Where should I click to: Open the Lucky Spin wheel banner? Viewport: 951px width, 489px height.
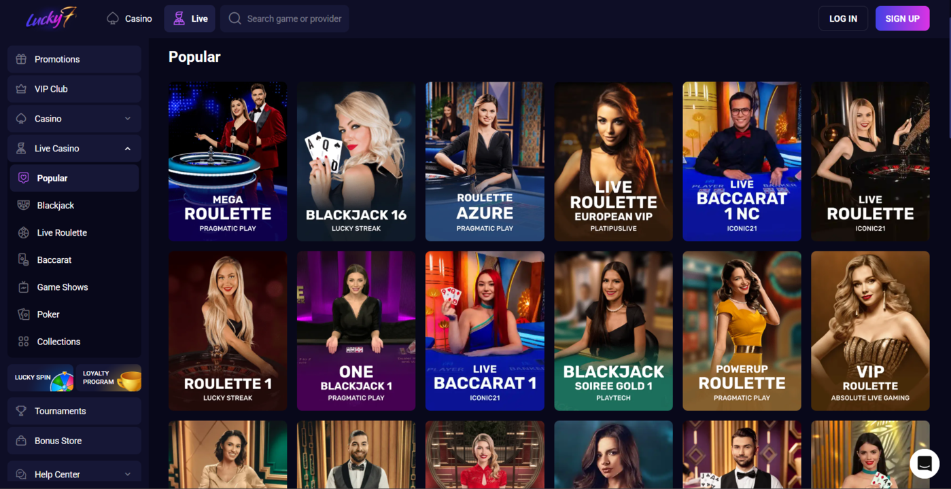(41, 378)
